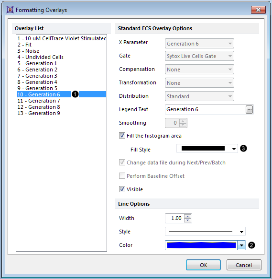
Task: Click the OK button
Action: click(x=203, y=265)
